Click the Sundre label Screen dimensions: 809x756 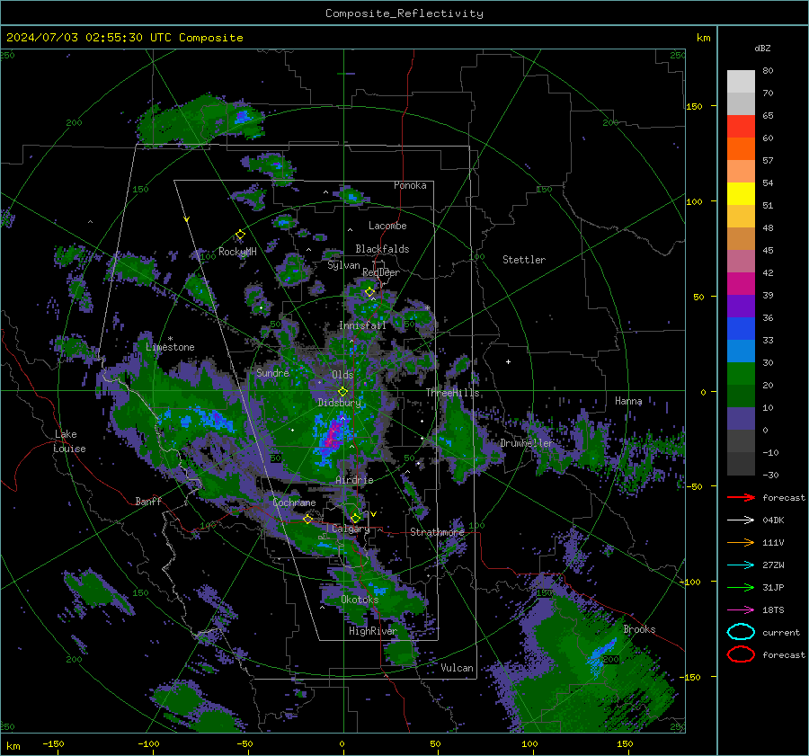coord(272,372)
